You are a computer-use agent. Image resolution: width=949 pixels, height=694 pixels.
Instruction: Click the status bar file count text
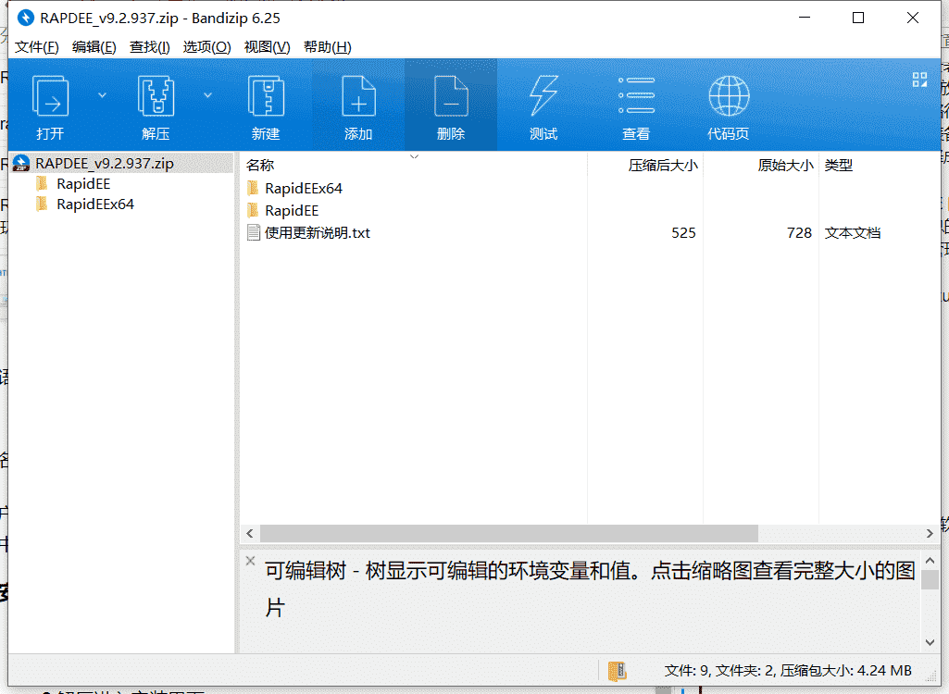coord(787,670)
